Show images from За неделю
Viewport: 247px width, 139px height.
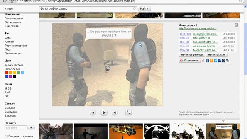[x=11, y=112]
